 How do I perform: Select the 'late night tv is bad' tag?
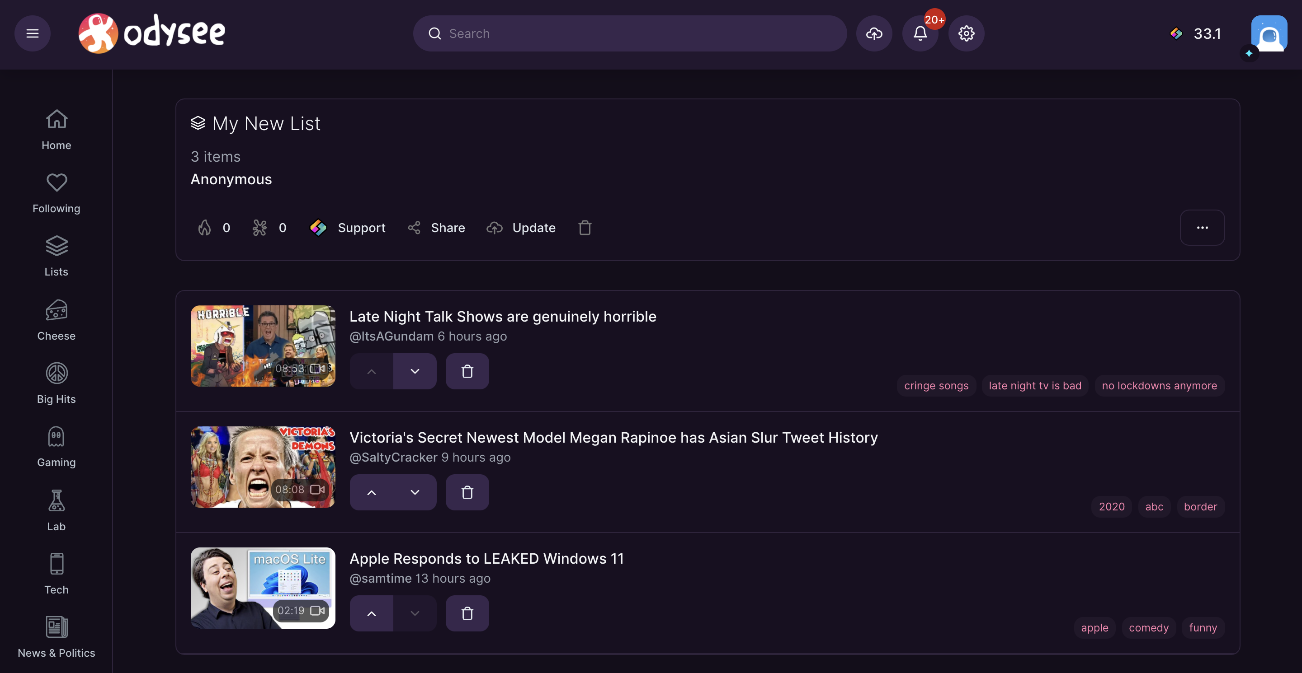pos(1035,386)
